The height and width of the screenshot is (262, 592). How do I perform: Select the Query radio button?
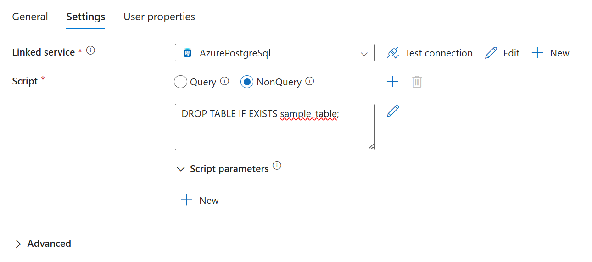[x=181, y=82]
